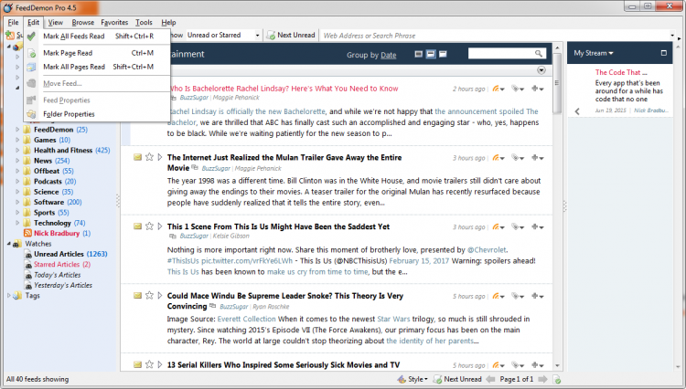Screen dimensions: 686x389
Task: Maximize the My Stream panel square icon
Action: (664, 53)
